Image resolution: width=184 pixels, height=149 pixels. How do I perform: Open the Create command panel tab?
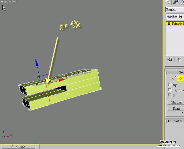click(168, 2)
